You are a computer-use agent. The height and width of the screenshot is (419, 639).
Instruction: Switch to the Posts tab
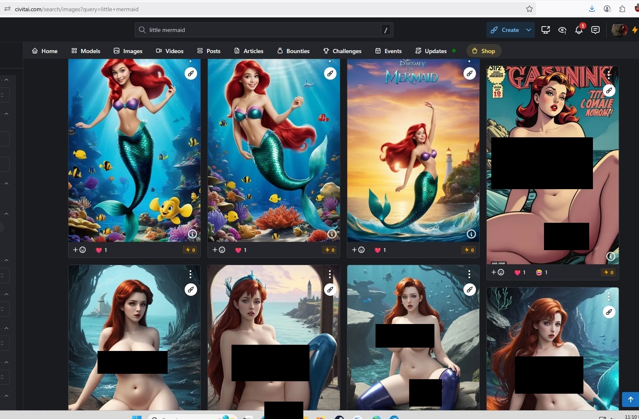point(209,51)
